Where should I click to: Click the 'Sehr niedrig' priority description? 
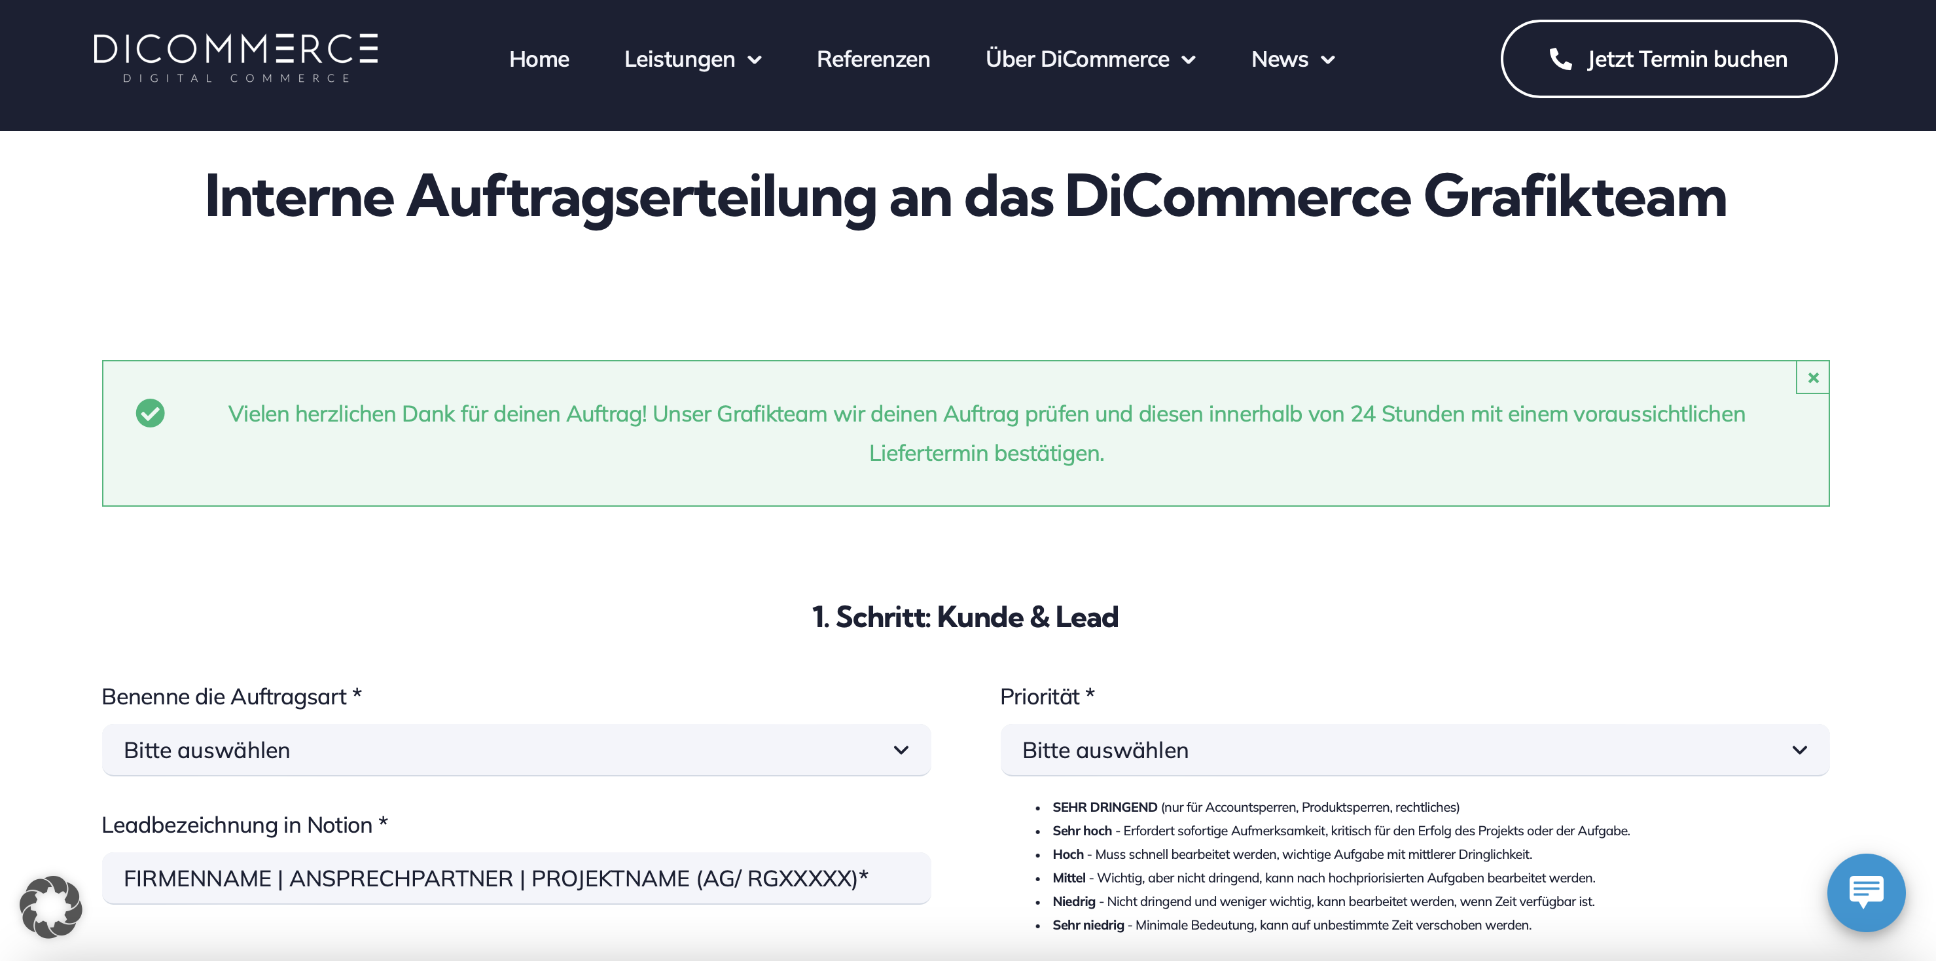[x=1292, y=925]
